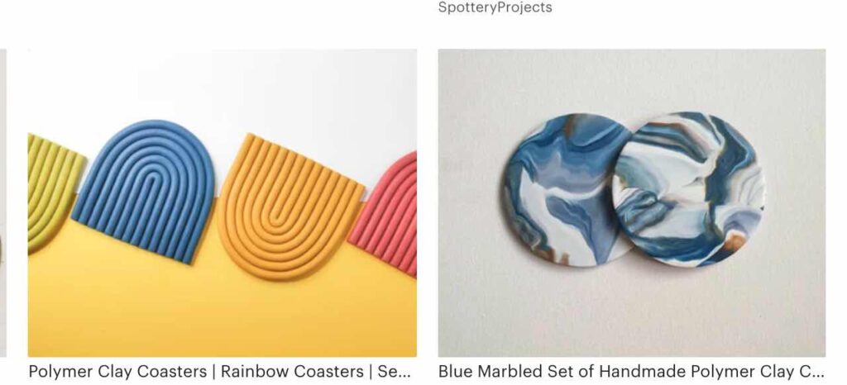Click the white upper area of rainbow photo

point(270,86)
